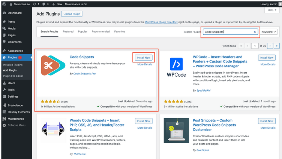Viewport: 282px width, 159px height.
Task: Click the Post Snippets plugin image
Action: coord(176,131)
